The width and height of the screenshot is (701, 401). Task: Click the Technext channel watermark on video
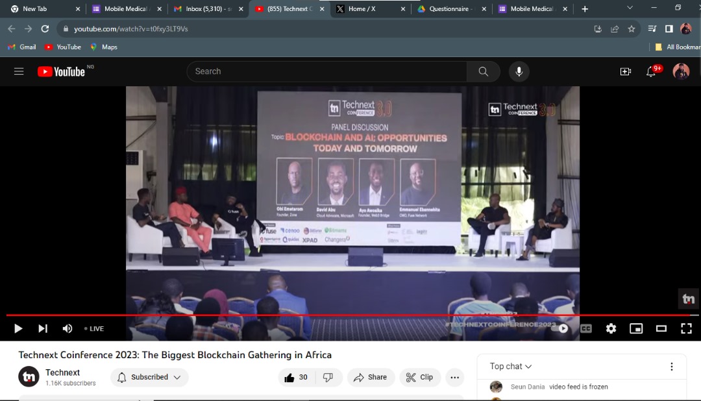[689, 298]
